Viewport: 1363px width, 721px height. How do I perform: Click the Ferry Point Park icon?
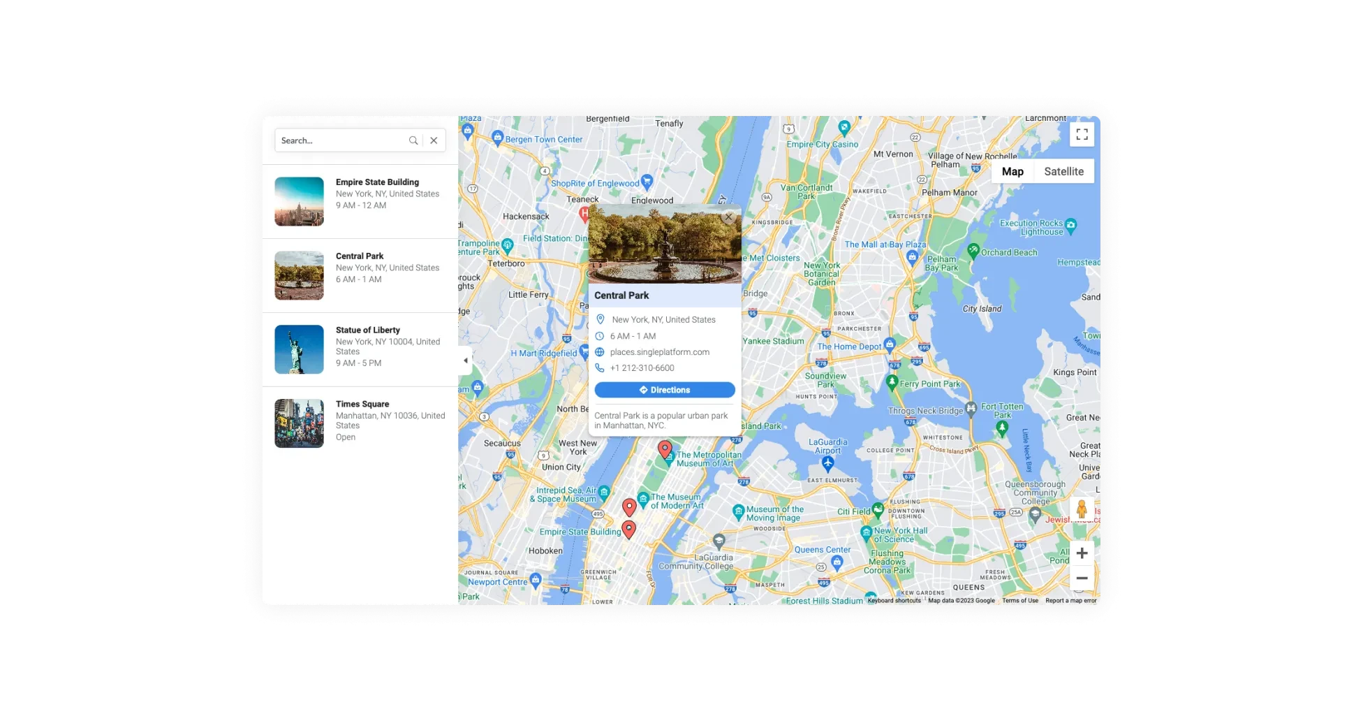(x=892, y=381)
